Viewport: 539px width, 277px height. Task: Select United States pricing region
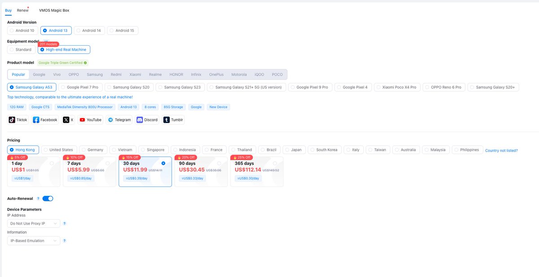click(59, 150)
